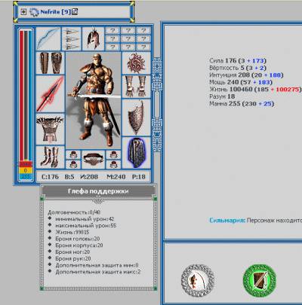Click info icon next to Nefrite

click(75, 11)
